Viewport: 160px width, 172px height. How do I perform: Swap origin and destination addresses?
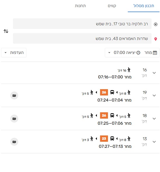[x=6, y=31]
